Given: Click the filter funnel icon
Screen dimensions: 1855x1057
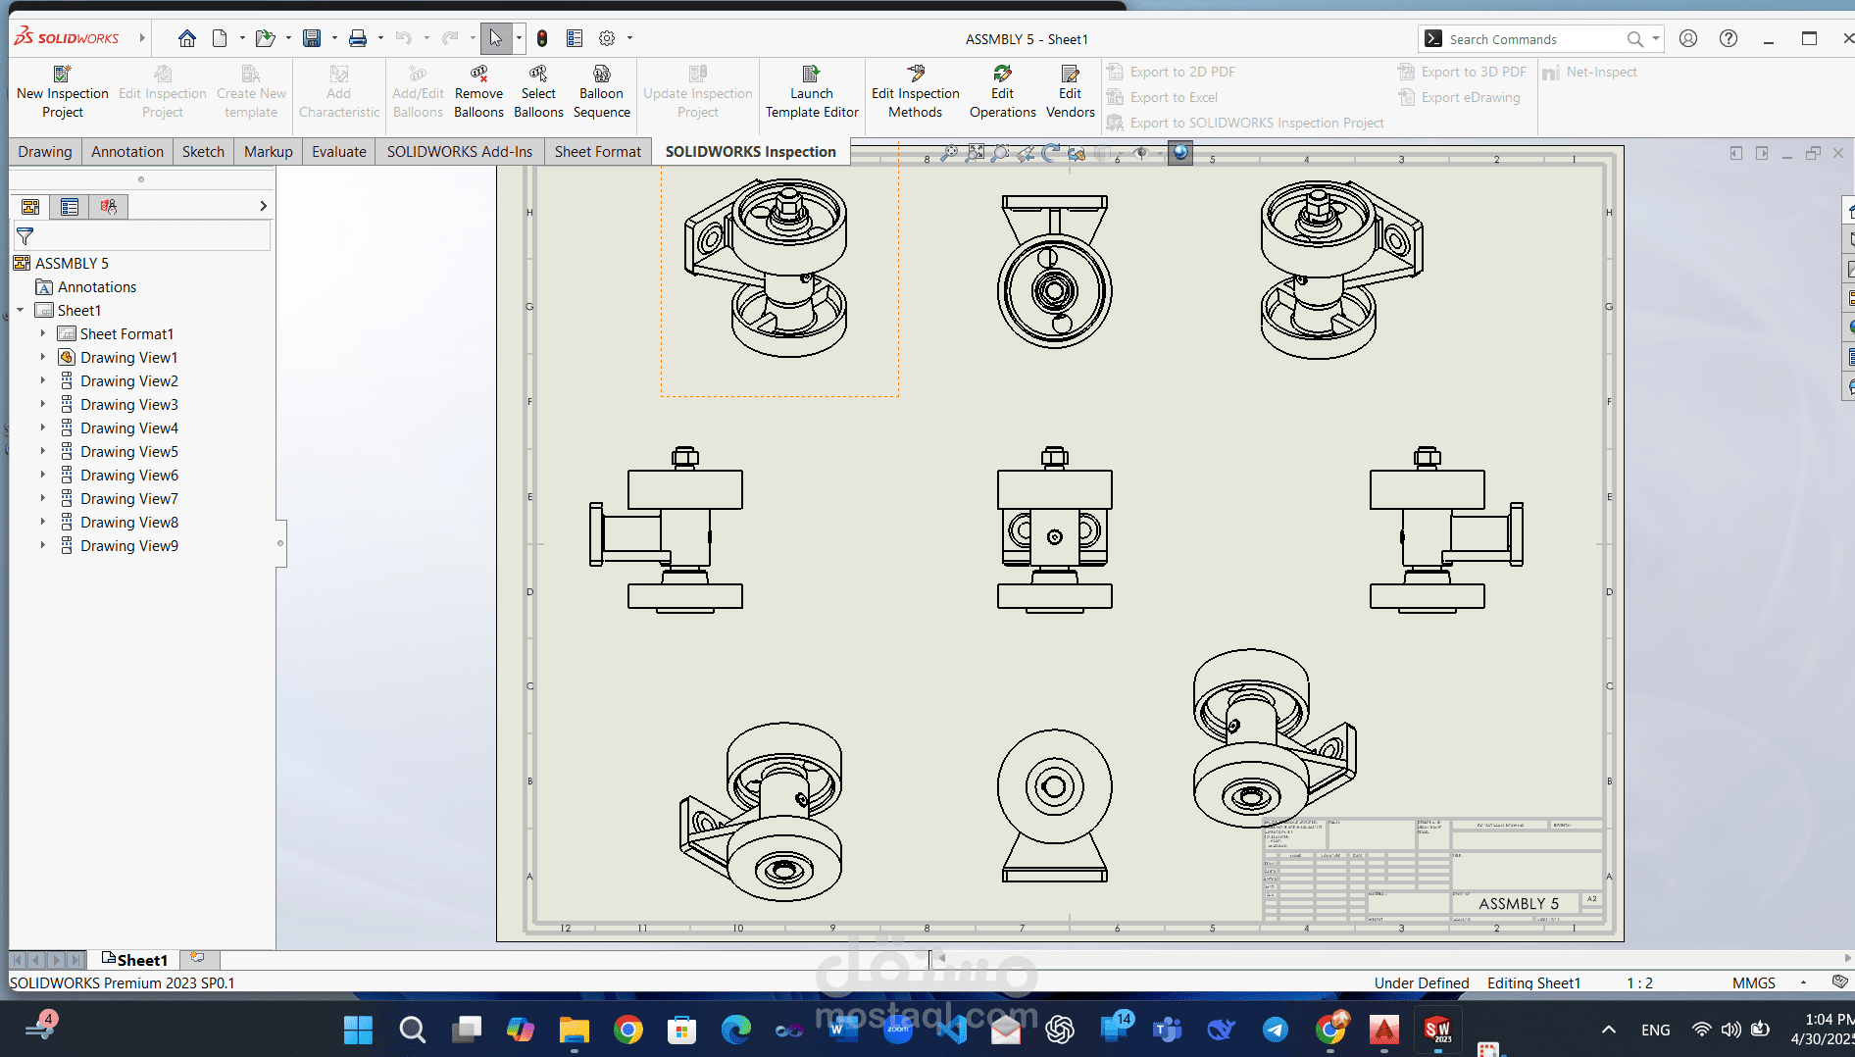Looking at the screenshot, I should click(x=25, y=236).
